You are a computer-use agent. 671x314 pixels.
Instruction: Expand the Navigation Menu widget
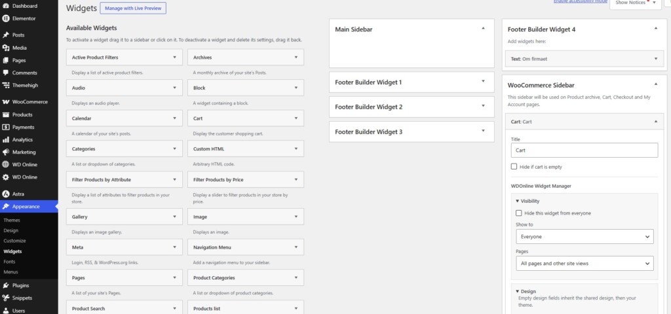(296, 247)
